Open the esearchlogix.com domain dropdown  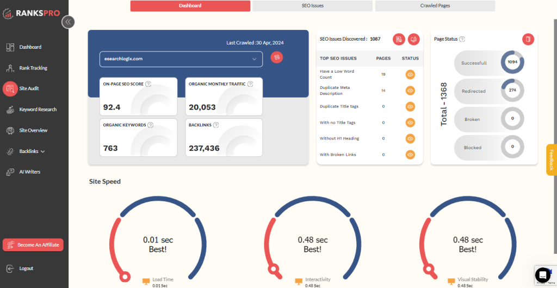[x=181, y=59]
